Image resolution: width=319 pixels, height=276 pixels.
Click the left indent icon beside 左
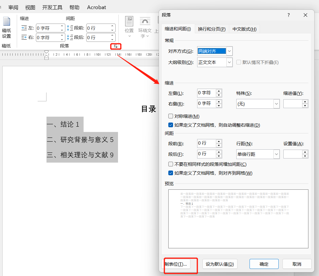pyautogui.click(x=24, y=28)
